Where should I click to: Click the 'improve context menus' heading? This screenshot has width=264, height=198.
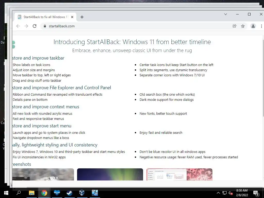46,107
